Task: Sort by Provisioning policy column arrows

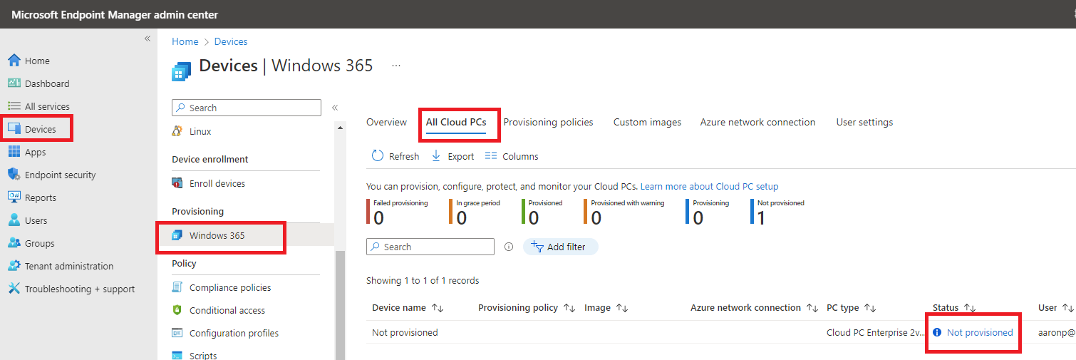Action: coord(569,308)
